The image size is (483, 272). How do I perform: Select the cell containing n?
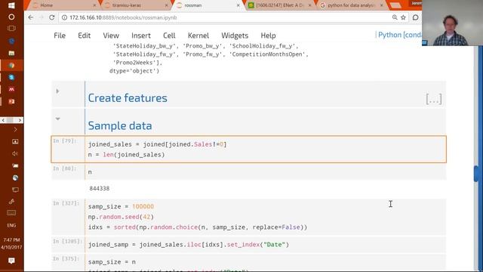[x=265, y=172]
